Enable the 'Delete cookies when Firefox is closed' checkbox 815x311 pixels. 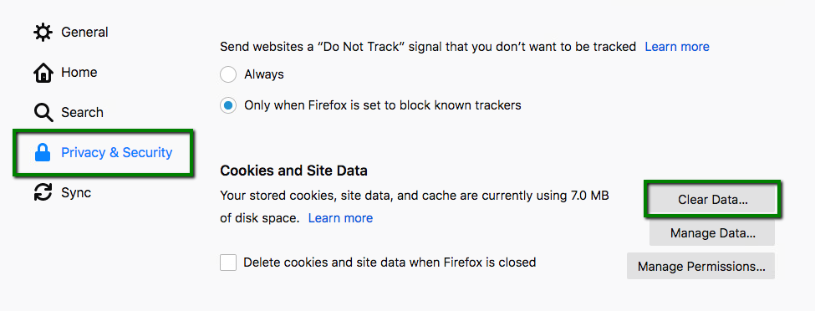click(x=228, y=263)
